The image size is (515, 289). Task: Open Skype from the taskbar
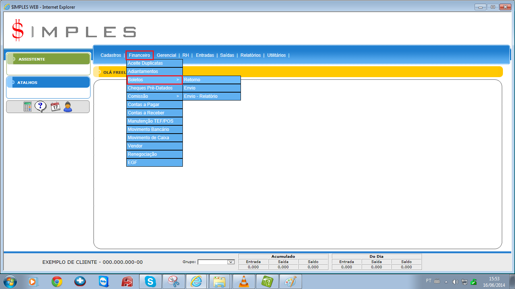coord(150,281)
